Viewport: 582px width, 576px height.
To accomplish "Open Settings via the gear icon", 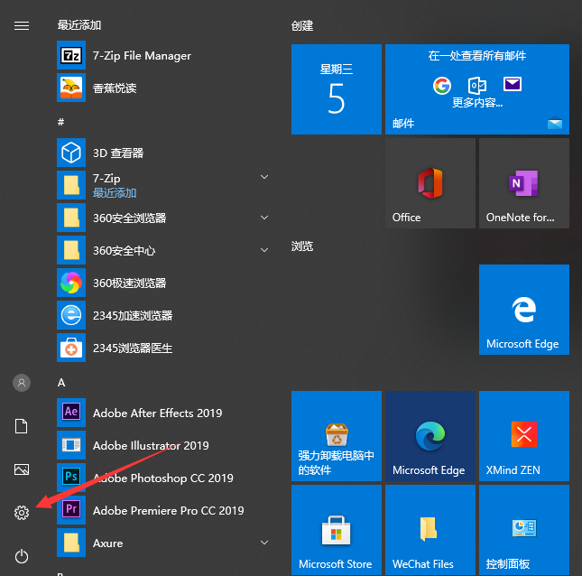I will pos(22,513).
